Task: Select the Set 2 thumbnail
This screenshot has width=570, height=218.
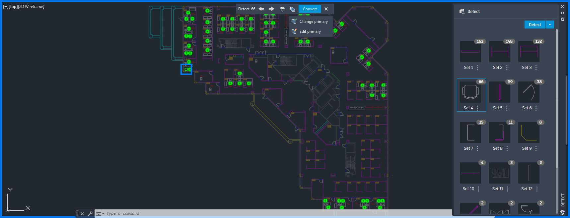Action: [x=500, y=52]
